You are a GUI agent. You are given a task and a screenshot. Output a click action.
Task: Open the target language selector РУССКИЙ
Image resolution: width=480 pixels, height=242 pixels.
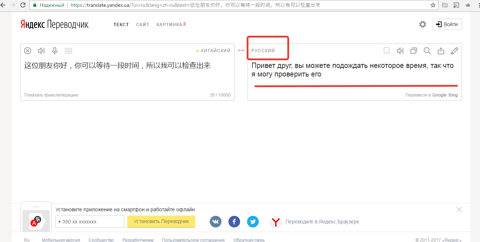pyautogui.click(x=263, y=51)
